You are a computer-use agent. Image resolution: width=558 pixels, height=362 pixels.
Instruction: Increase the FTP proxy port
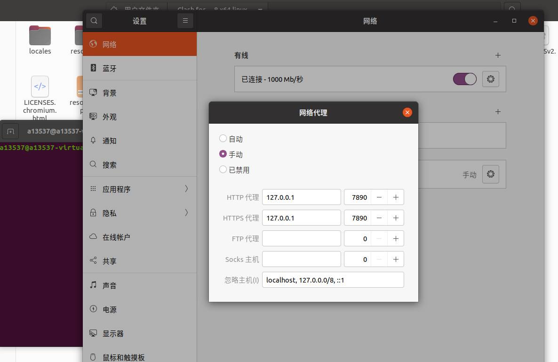point(396,238)
